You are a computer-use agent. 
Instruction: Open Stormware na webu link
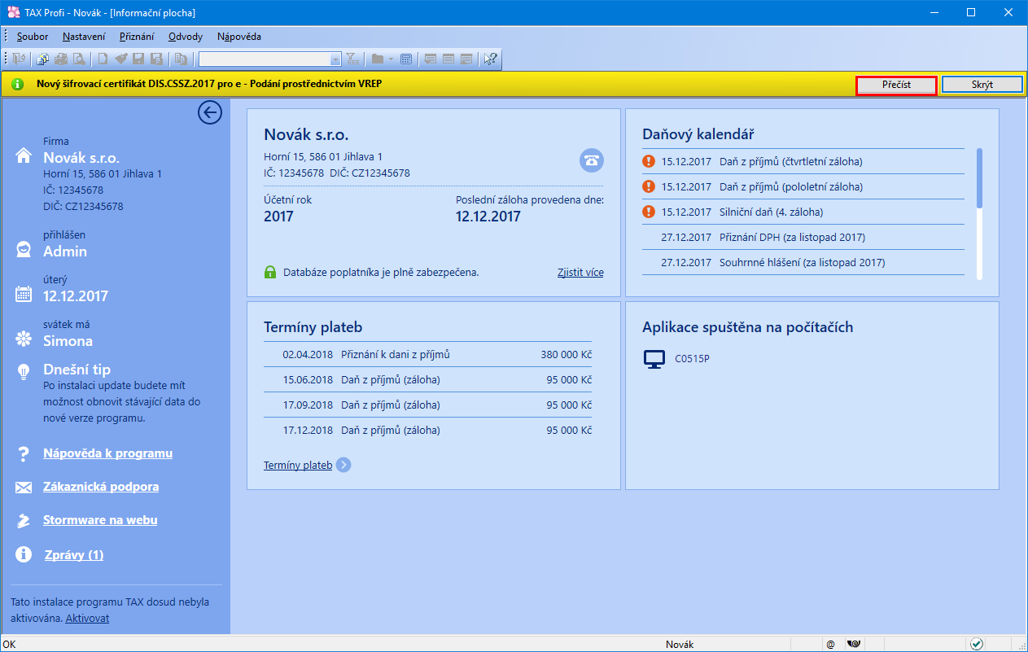point(100,520)
